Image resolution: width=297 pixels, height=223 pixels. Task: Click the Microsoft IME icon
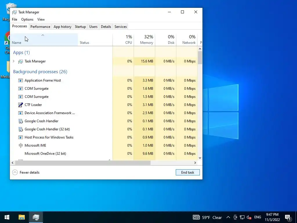[x=21, y=145]
